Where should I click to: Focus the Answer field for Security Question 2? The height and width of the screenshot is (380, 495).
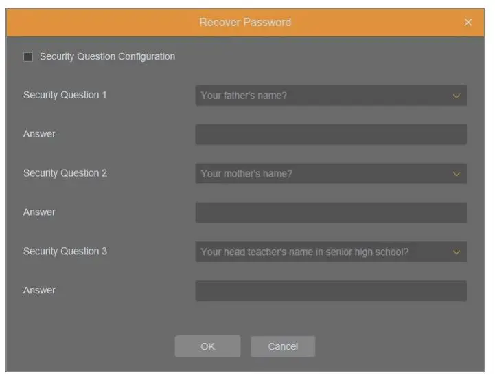coord(330,213)
